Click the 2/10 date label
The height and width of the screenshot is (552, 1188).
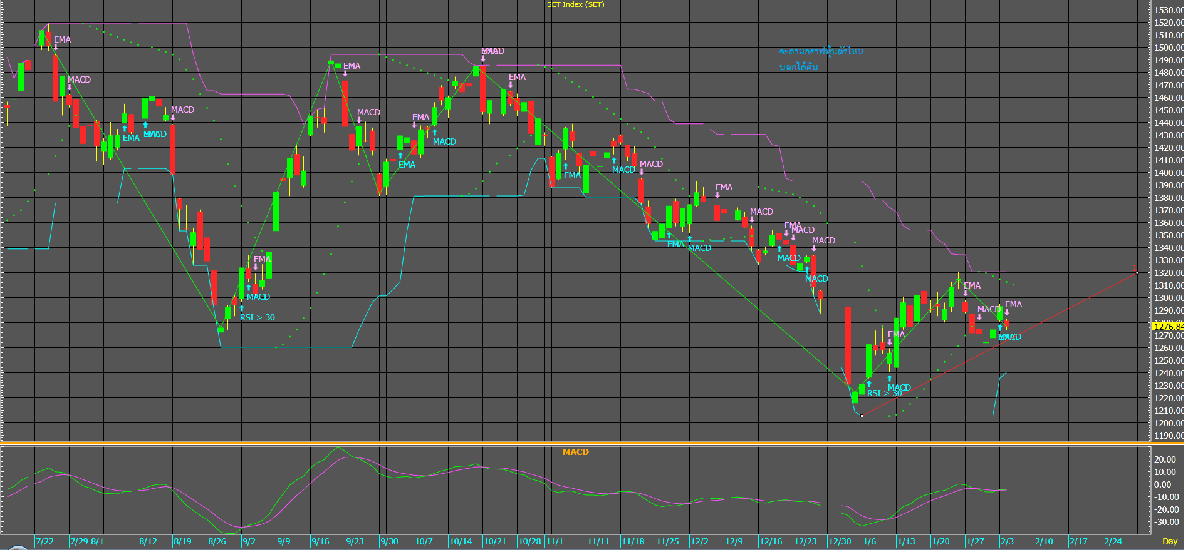[x=1044, y=541]
